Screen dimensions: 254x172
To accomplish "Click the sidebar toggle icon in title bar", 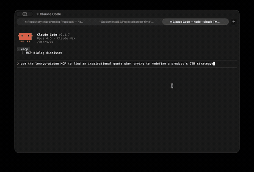I will point(25,14).
